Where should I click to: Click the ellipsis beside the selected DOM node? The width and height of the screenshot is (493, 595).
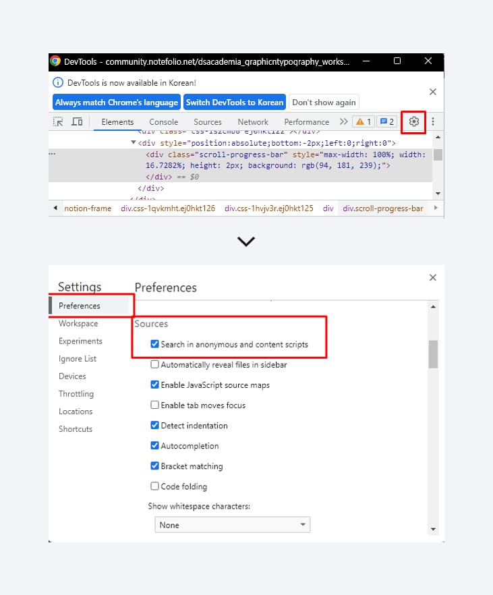click(x=53, y=154)
